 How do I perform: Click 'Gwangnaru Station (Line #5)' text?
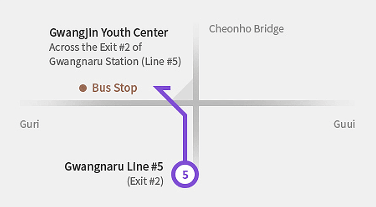tap(115, 62)
